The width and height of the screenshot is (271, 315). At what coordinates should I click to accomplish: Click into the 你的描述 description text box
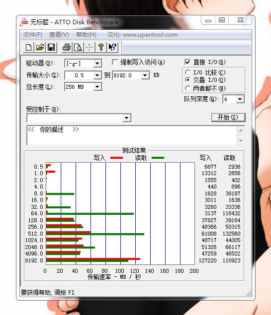[132, 135]
